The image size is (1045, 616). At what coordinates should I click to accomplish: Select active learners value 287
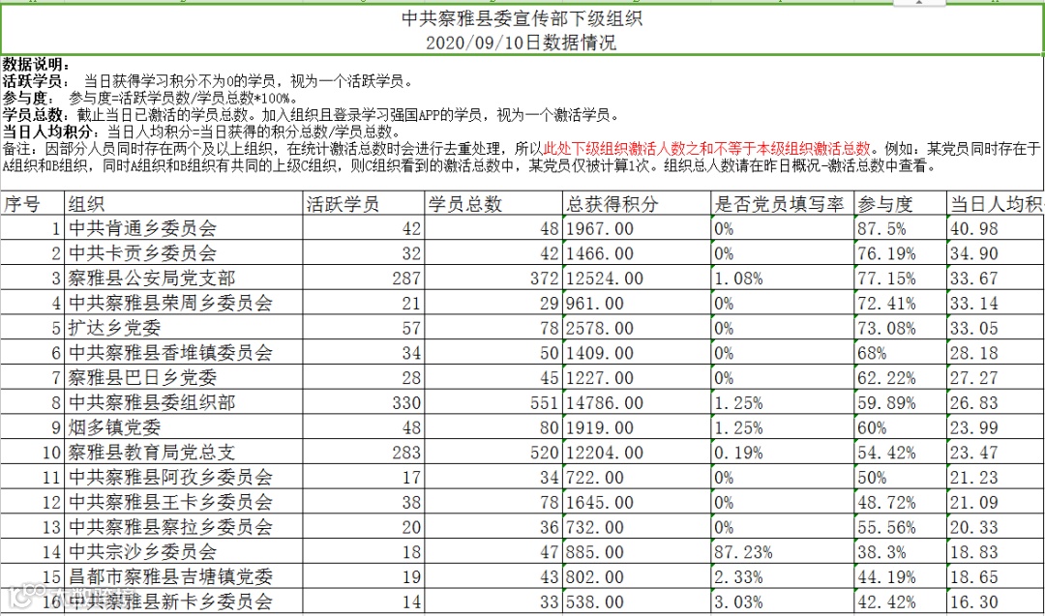point(364,278)
